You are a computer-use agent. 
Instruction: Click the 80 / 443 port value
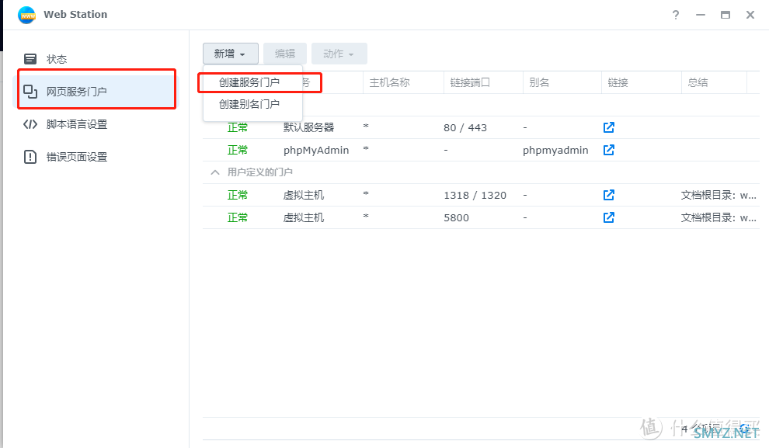[x=465, y=127]
